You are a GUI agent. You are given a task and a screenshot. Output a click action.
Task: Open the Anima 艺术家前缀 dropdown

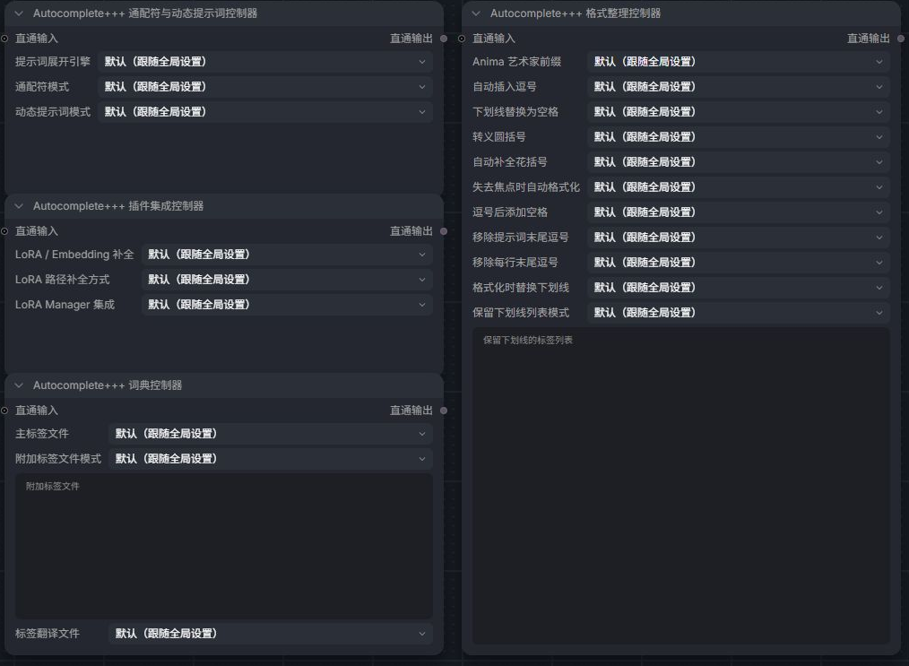(x=739, y=62)
